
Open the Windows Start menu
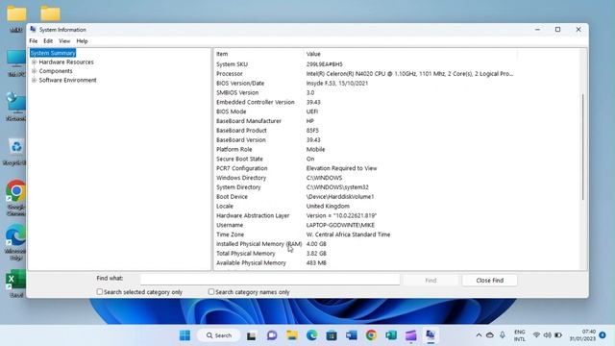coord(184,335)
